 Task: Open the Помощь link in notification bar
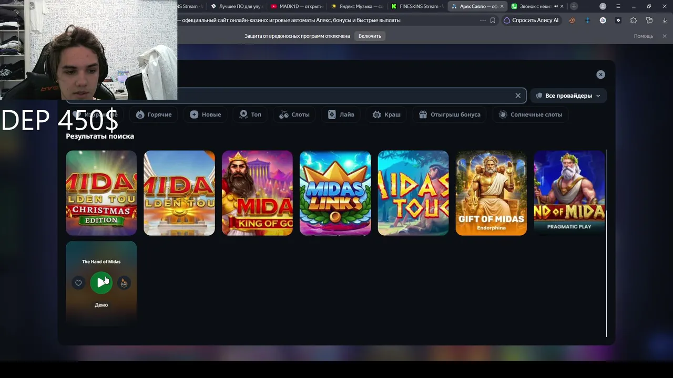[x=644, y=36]
